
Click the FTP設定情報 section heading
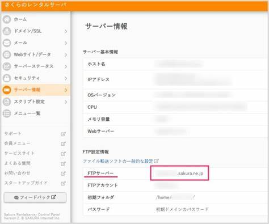pos(96,152)
